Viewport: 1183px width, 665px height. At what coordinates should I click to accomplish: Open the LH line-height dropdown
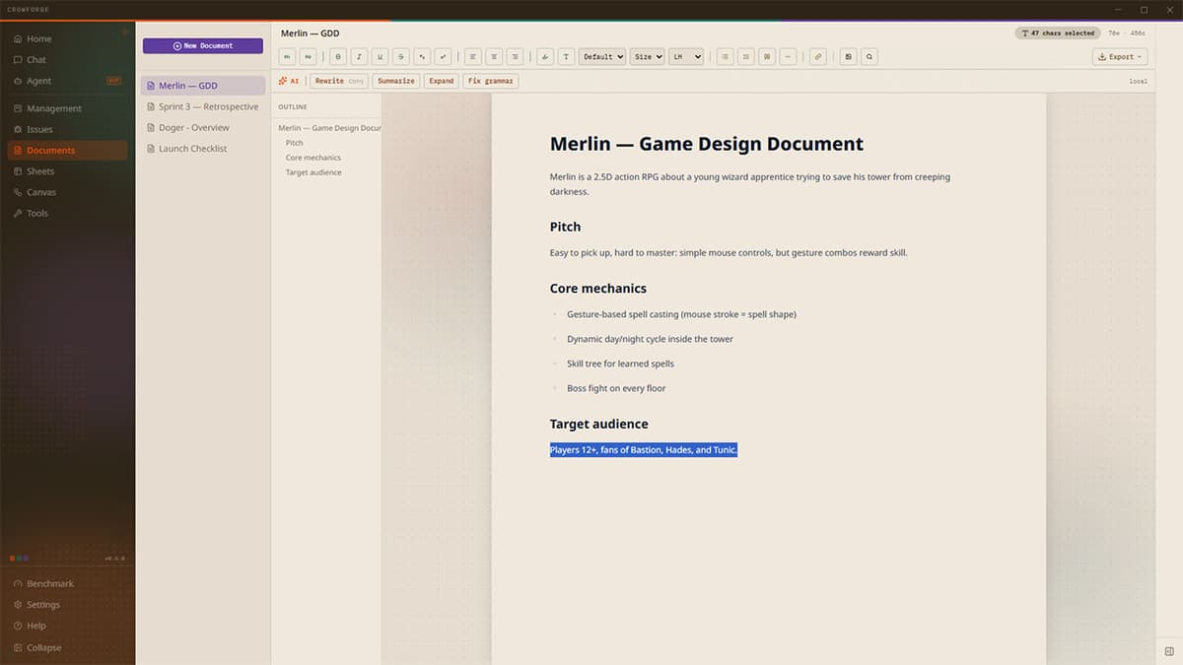(686, 57)
